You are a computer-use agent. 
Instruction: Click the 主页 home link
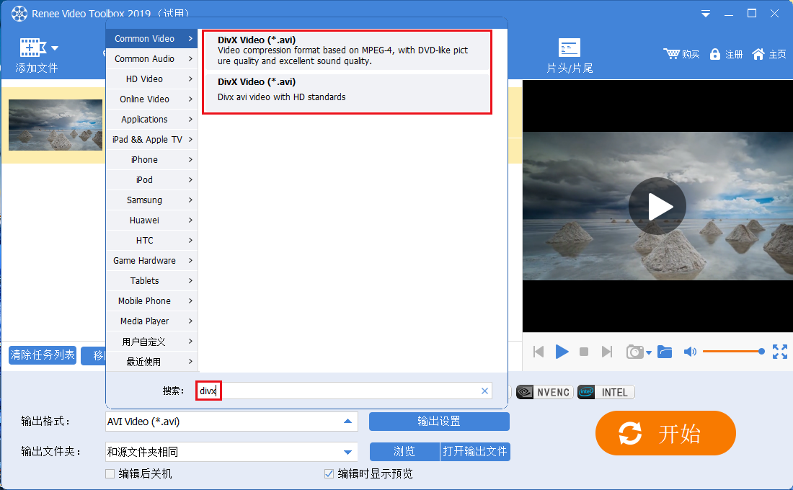[x=777, y=54]
